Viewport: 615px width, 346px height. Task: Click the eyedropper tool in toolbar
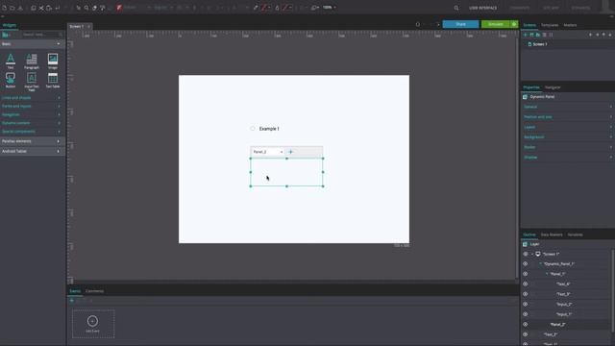tap(256, 8)
